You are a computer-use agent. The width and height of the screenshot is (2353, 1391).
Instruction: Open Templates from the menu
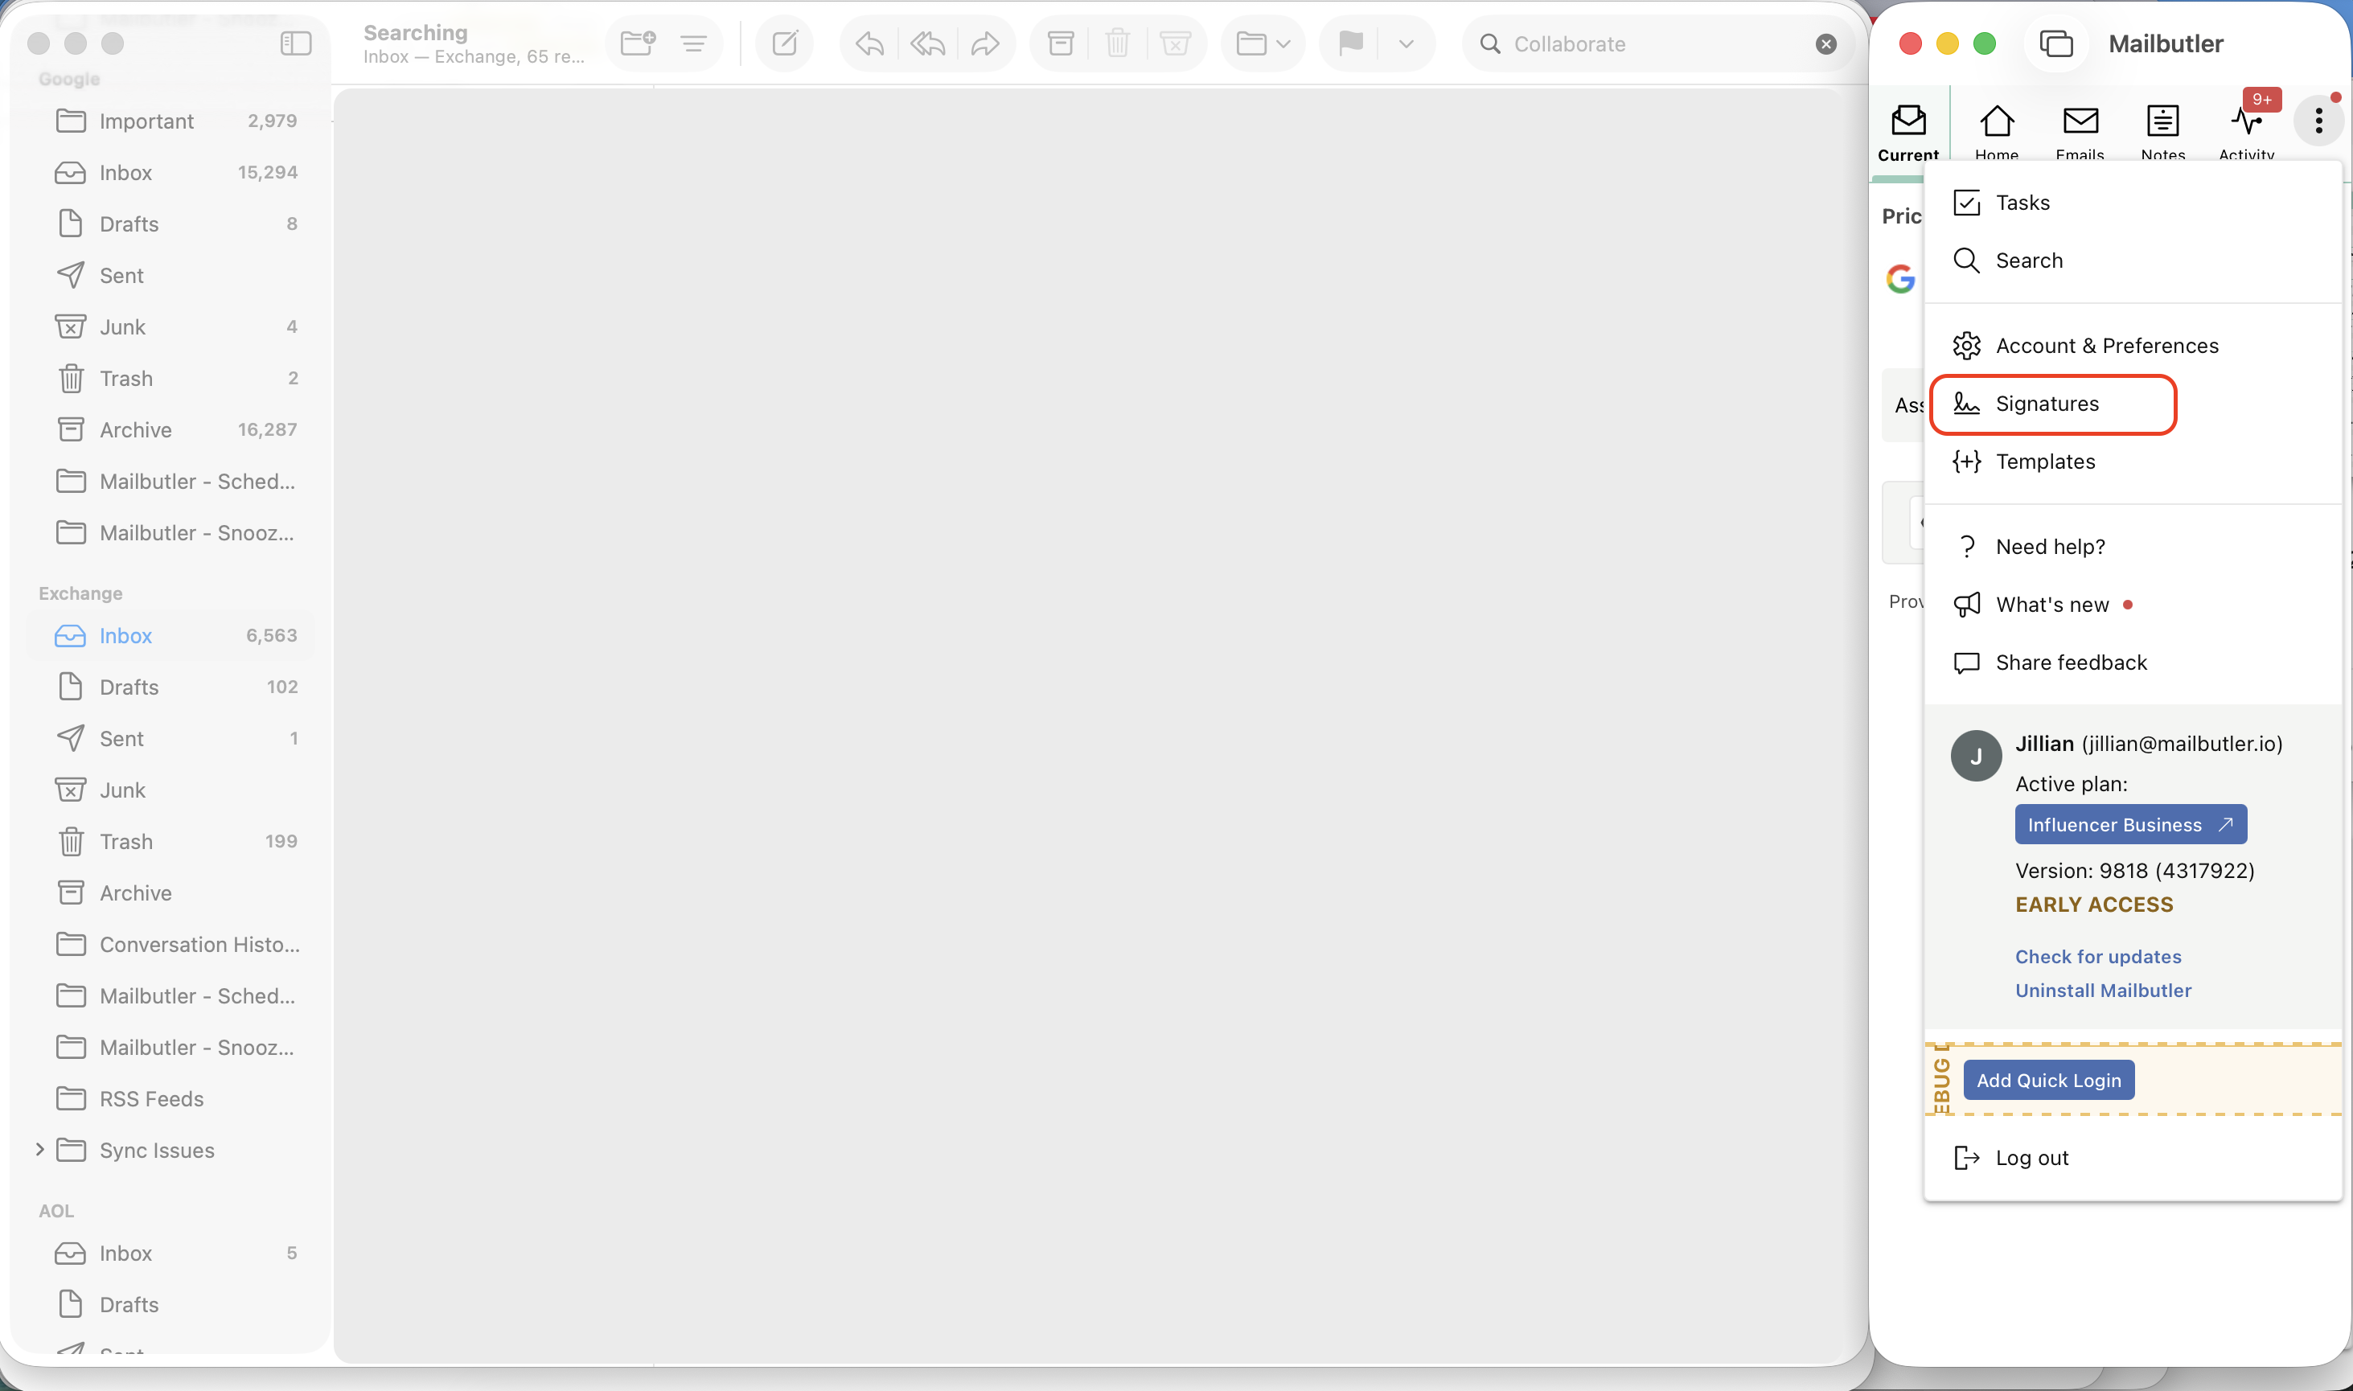2133,462
